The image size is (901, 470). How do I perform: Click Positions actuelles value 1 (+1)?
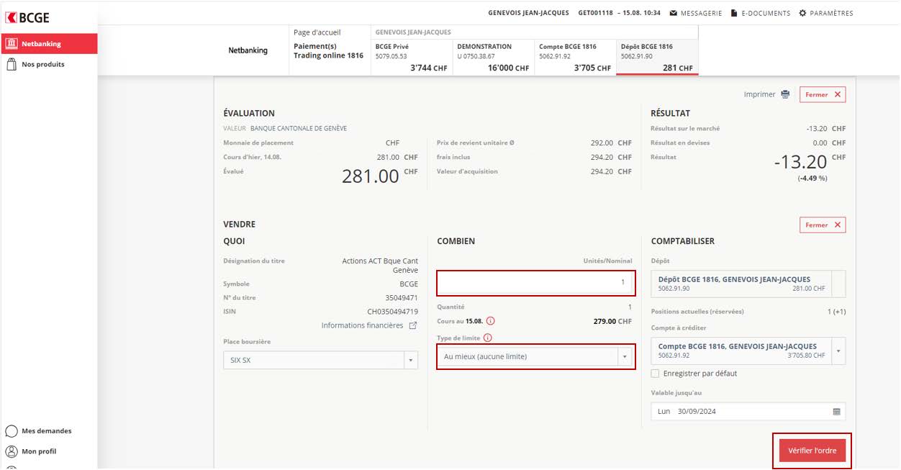(x=836, y=311)
